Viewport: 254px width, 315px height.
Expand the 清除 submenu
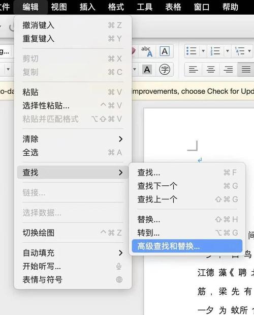point(73,139)
